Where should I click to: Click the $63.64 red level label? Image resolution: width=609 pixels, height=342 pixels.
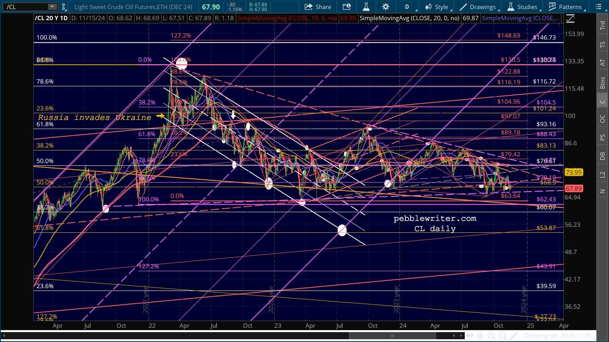511,196
